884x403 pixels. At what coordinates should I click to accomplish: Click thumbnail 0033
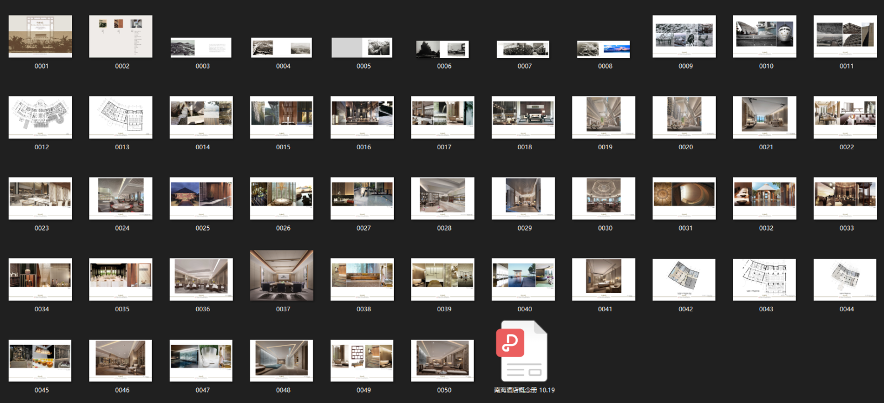point(845,198)
